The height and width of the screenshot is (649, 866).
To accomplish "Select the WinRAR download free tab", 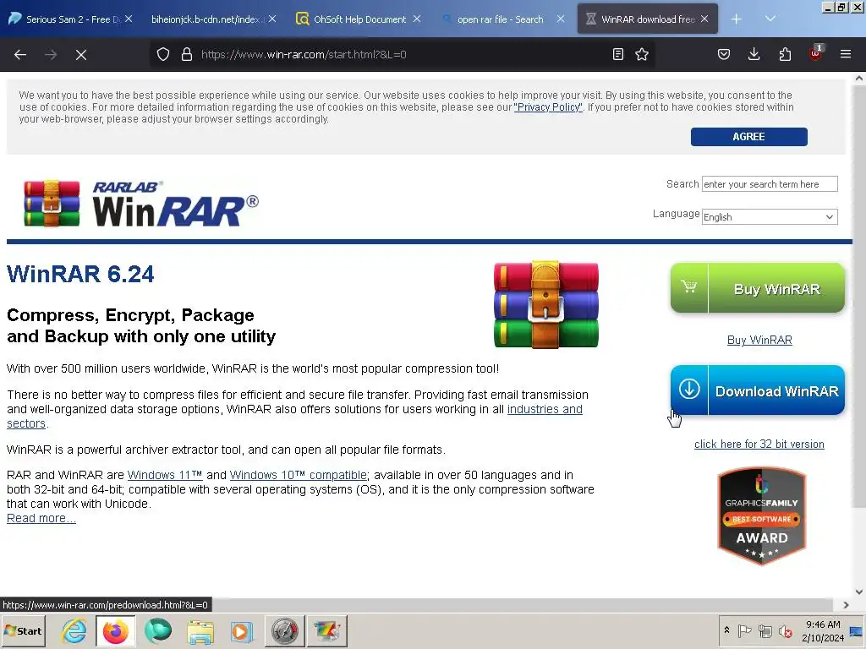I will [x=647, y=19].
